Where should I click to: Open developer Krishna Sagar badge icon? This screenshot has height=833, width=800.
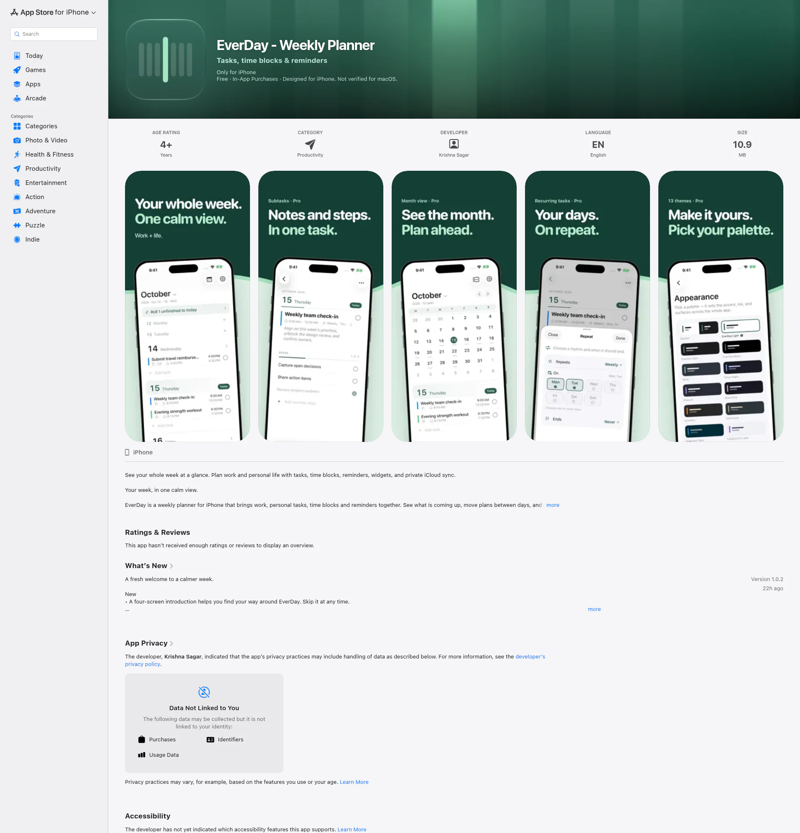(x=454, y=144)
